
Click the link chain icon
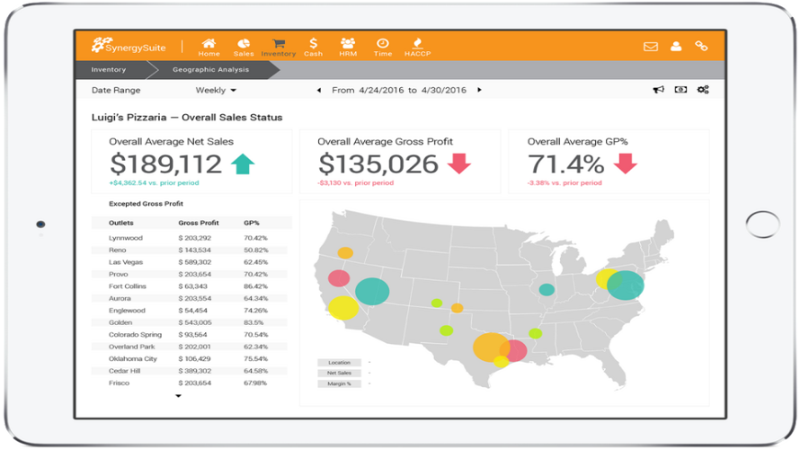pos(701,46)
